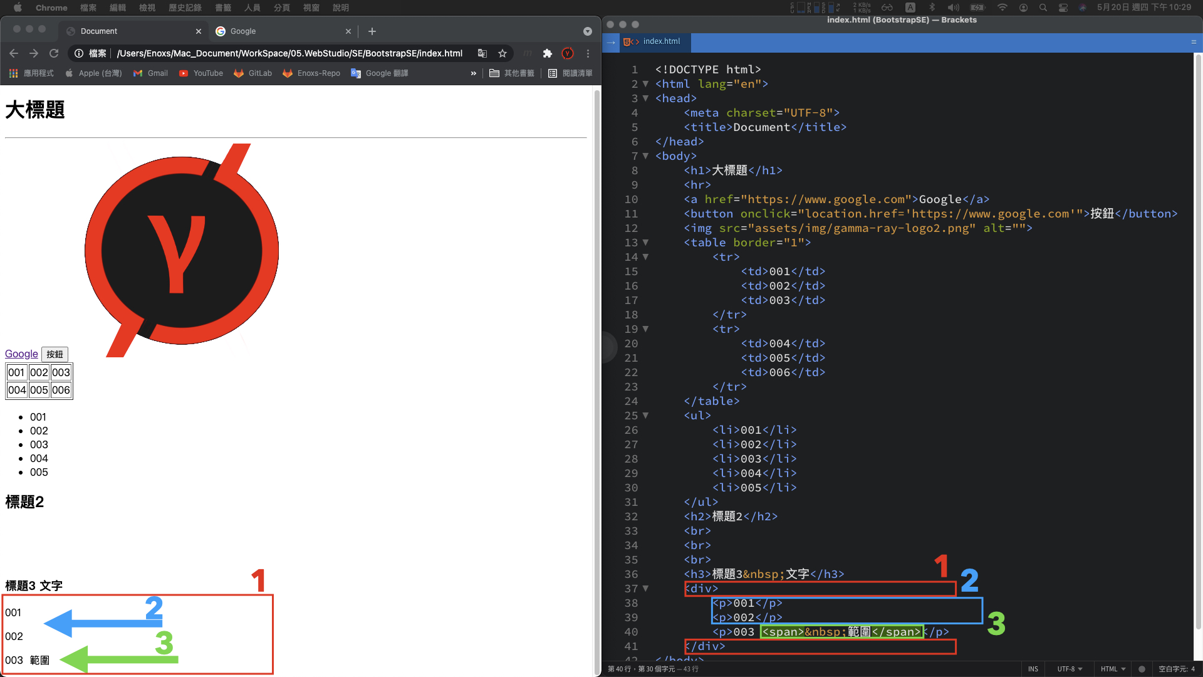Open the Chrome extensions puzzle icon
The width and height of the screenshot is (1203, 677).
pyautogui.click(x=548, y=53)
